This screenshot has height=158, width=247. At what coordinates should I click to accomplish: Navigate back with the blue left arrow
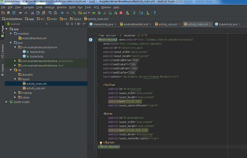pos(62,13)
